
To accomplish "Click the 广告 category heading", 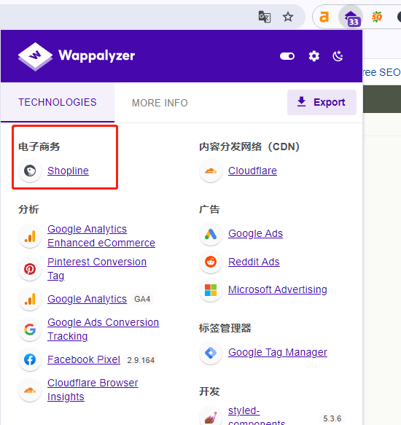I will (209, 209).
